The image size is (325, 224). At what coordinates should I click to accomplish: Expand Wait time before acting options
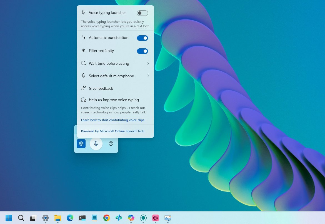coord(115,63)
